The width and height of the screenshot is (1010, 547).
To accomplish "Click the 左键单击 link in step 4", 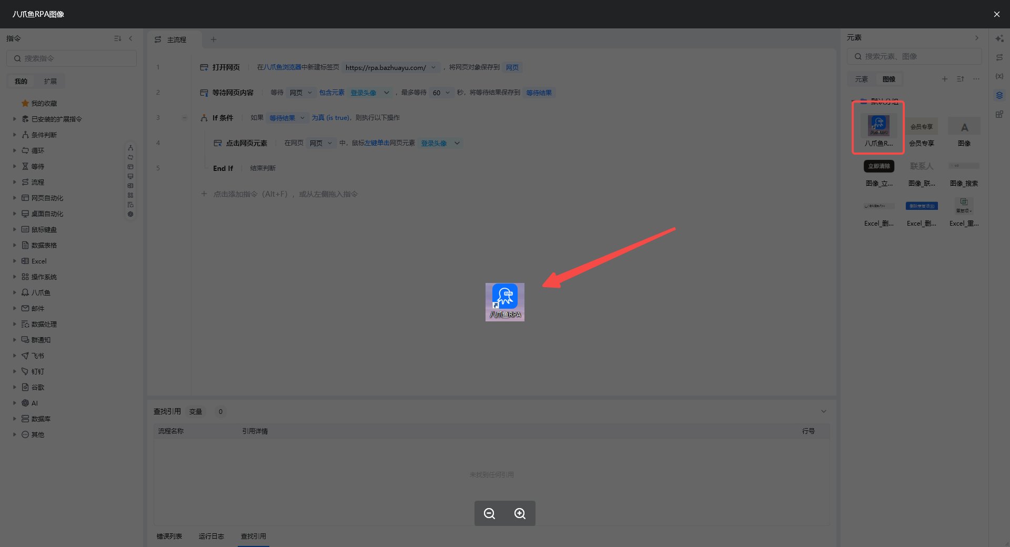I will point(377,143).
